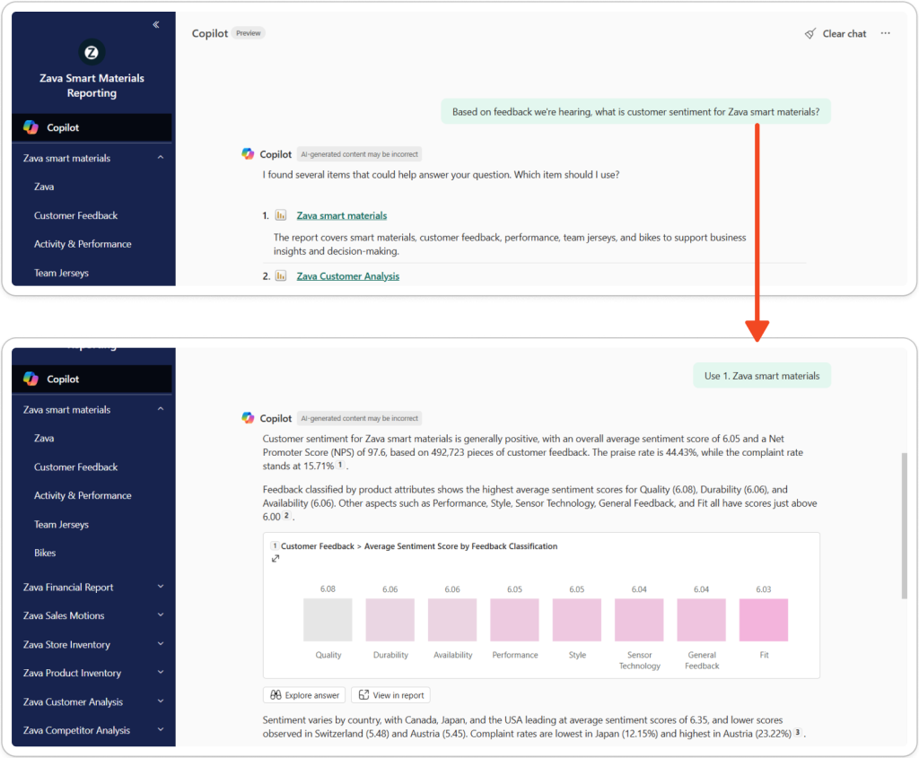This screenshot has height=758, width=919.
Task: Click the report icon beside Zava Customer Analysis
Action: [x=281, y=276]
